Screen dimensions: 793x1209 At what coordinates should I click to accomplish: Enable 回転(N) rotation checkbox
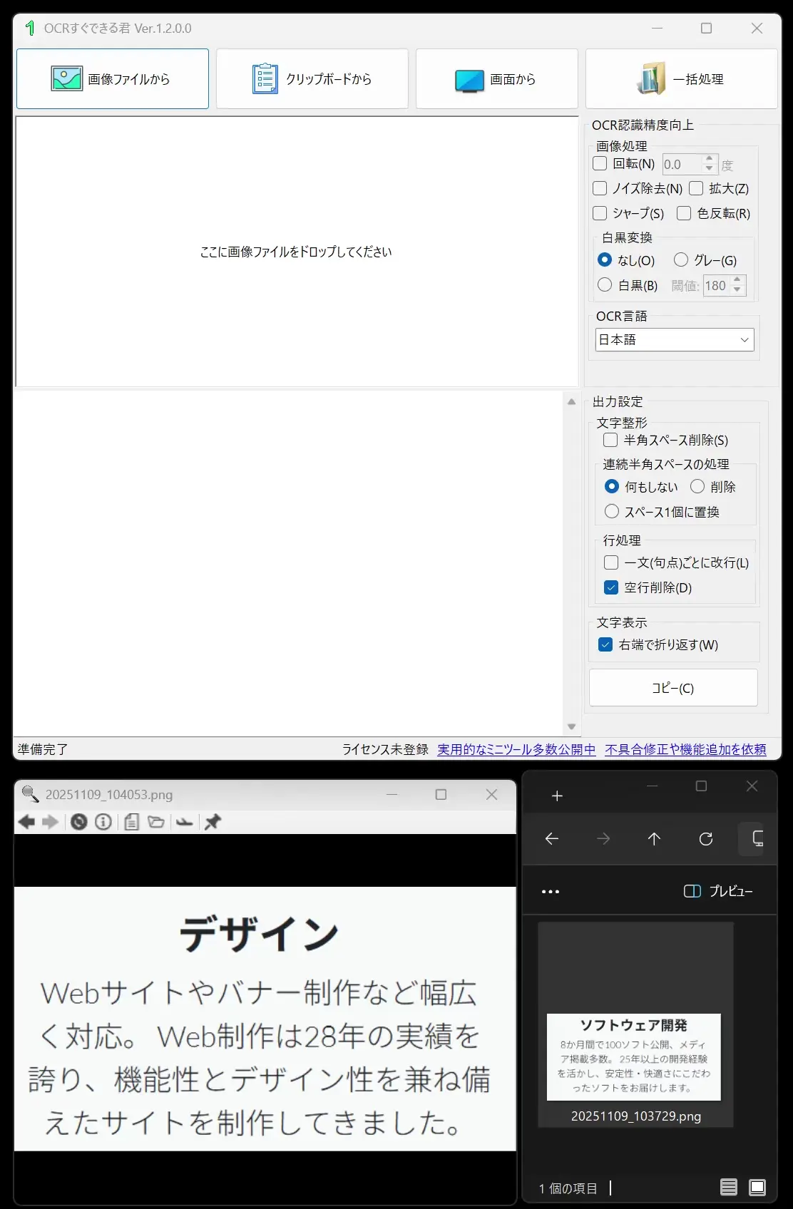[x=600, y=164]
